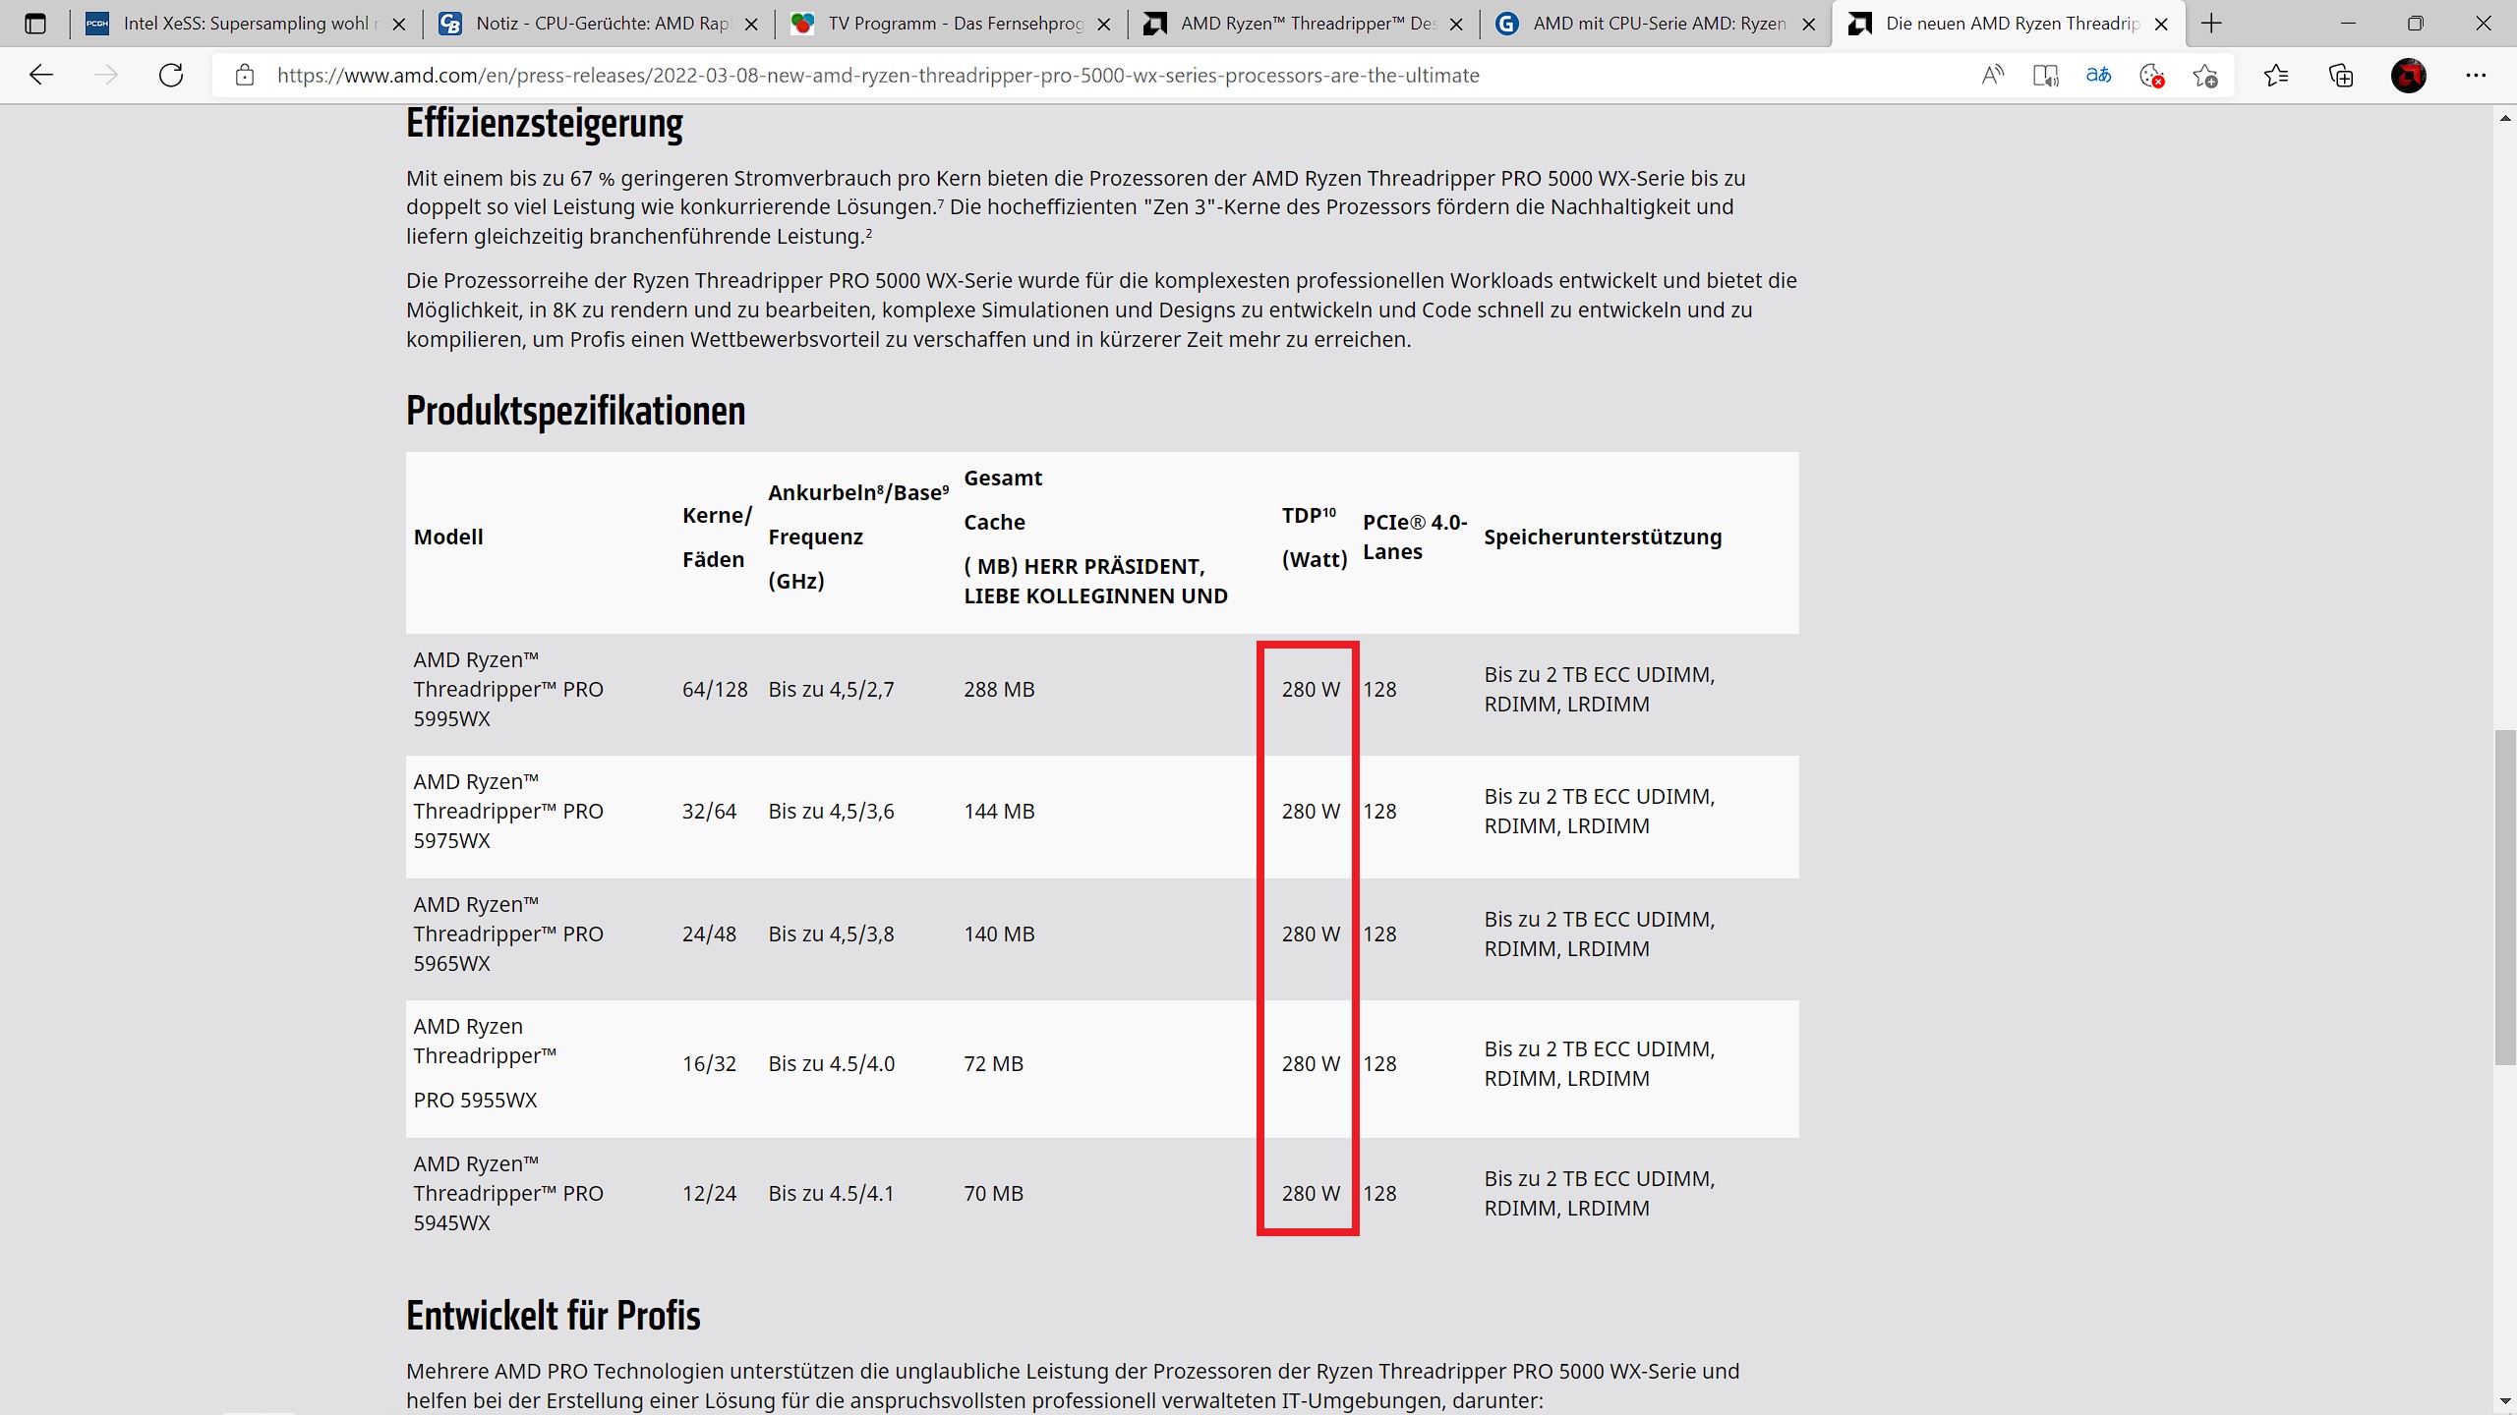Switch to the Intel XeSS Supersampling tab

pos(246,24)
